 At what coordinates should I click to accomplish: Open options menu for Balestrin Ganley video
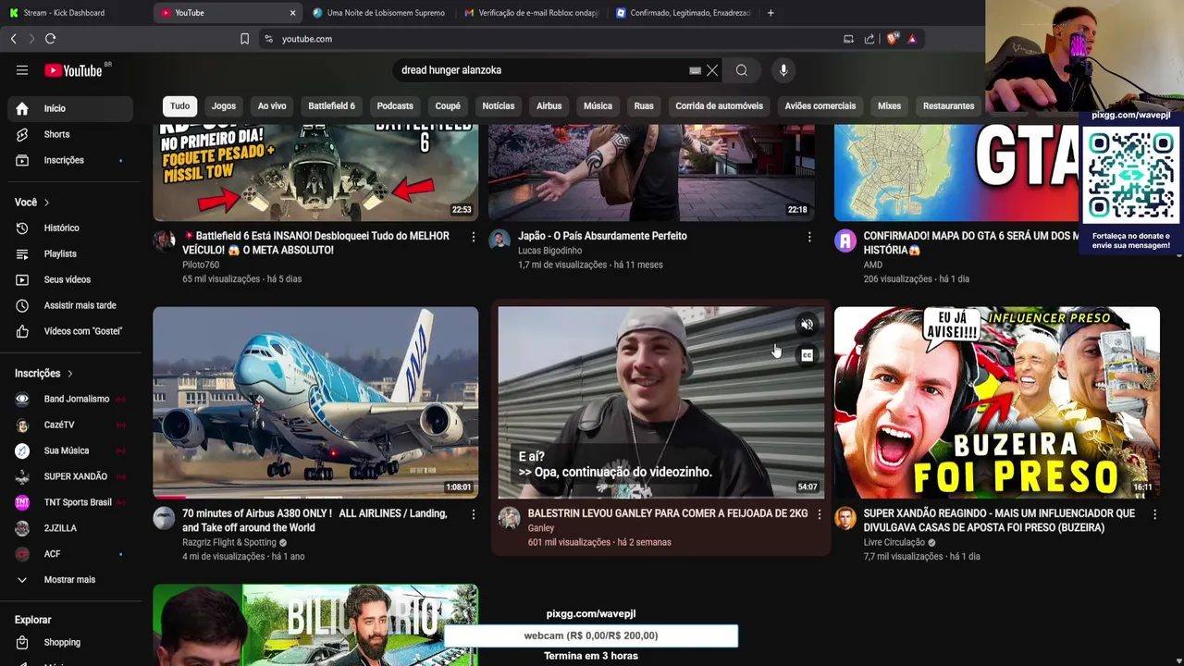(819, 514)
